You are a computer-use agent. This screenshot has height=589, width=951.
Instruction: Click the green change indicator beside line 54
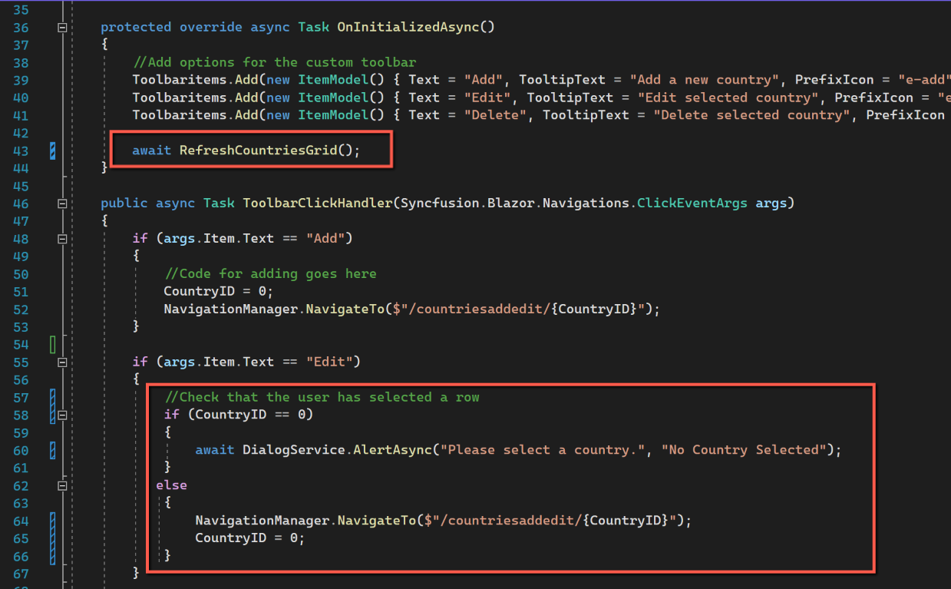click(x=52, y=344)
